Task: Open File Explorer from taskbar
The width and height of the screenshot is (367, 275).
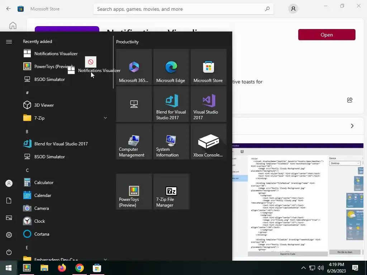Action: coord(44,268)
